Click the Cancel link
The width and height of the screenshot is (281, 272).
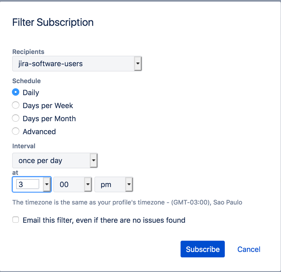tap(249, 249)
